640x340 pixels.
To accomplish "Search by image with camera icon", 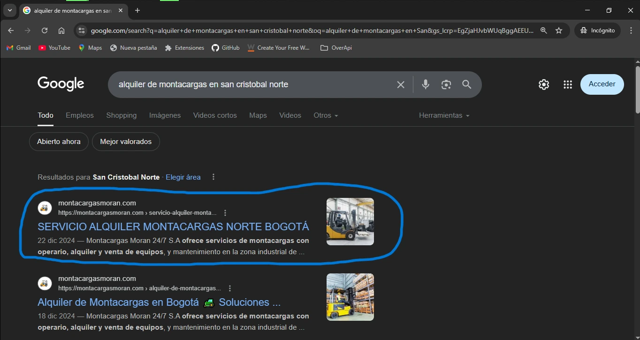I will [446, 84].
